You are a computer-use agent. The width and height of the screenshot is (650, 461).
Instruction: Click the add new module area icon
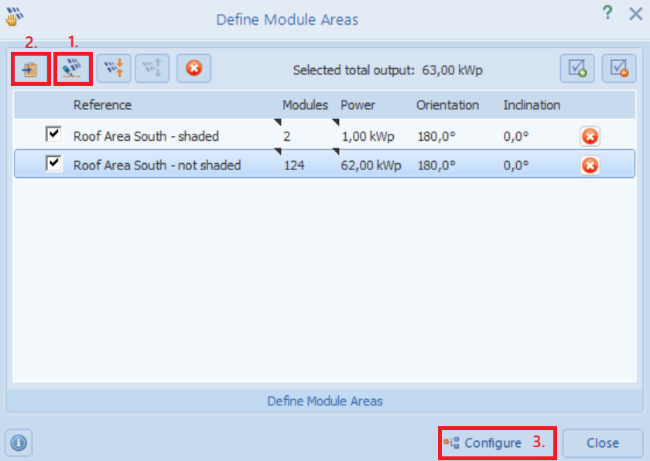[74, 69]
